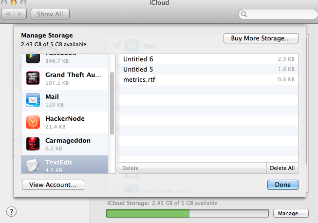Click the 1.6 KB size value
Viewport: 318px width, 223px height.
(286, 69)
